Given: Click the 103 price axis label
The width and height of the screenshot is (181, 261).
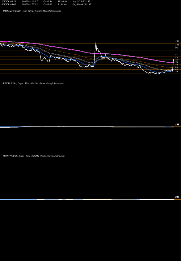Looking at the screenshot, I should (177, 45).
